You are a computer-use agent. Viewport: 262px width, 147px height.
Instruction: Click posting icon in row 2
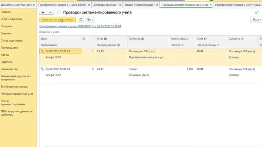43,69
